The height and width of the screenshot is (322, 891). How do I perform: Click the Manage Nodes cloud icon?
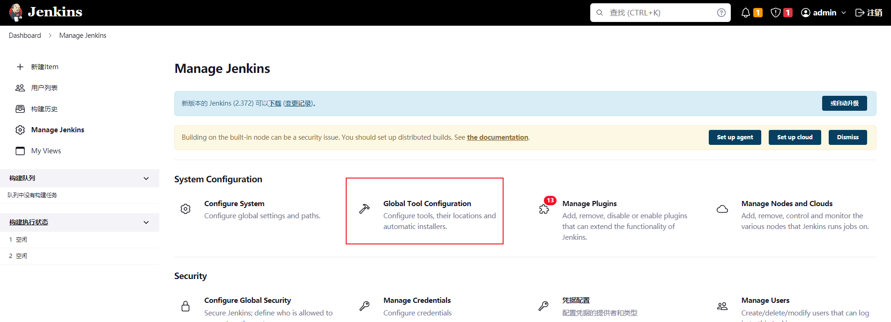(722, 209)
